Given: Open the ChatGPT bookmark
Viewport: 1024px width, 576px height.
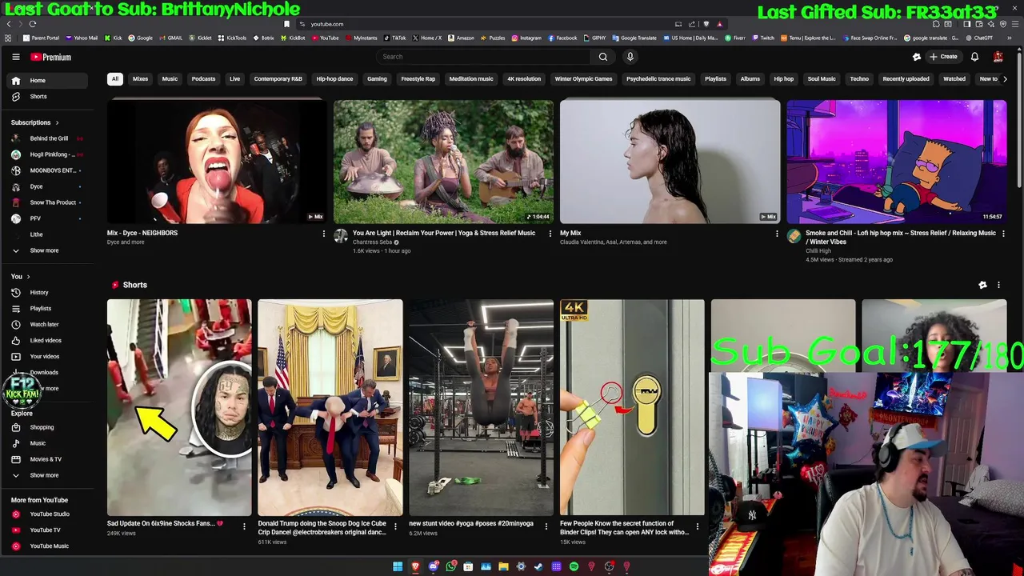Looking at the screenshot, I should pos(978,38).
